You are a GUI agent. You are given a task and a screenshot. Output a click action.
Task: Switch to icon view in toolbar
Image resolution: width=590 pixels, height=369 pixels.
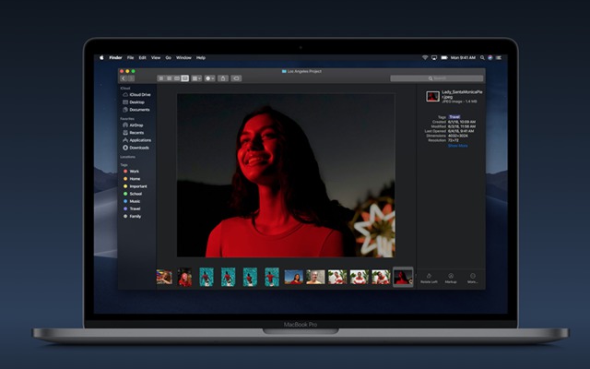(x=160, y=78)
